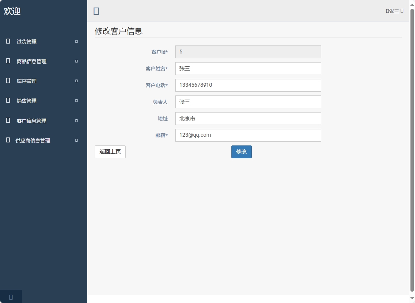The height and width of the screenshot is (303, 415).
Task: Select the 客户信息管理 menu entry
Action: pos(32,120)
